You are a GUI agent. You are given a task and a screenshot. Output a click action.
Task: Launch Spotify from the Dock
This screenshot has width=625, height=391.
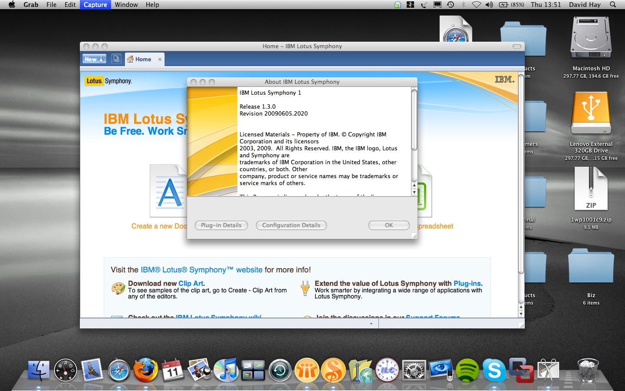coord(467,371)
